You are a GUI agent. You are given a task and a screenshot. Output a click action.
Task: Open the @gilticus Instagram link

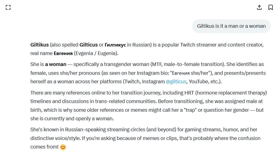coord(176,82)
